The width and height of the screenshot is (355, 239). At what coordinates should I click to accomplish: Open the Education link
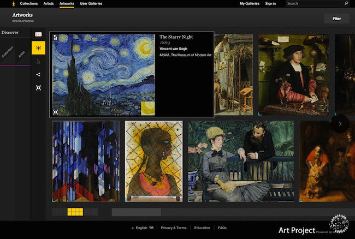tap(202, 228)
